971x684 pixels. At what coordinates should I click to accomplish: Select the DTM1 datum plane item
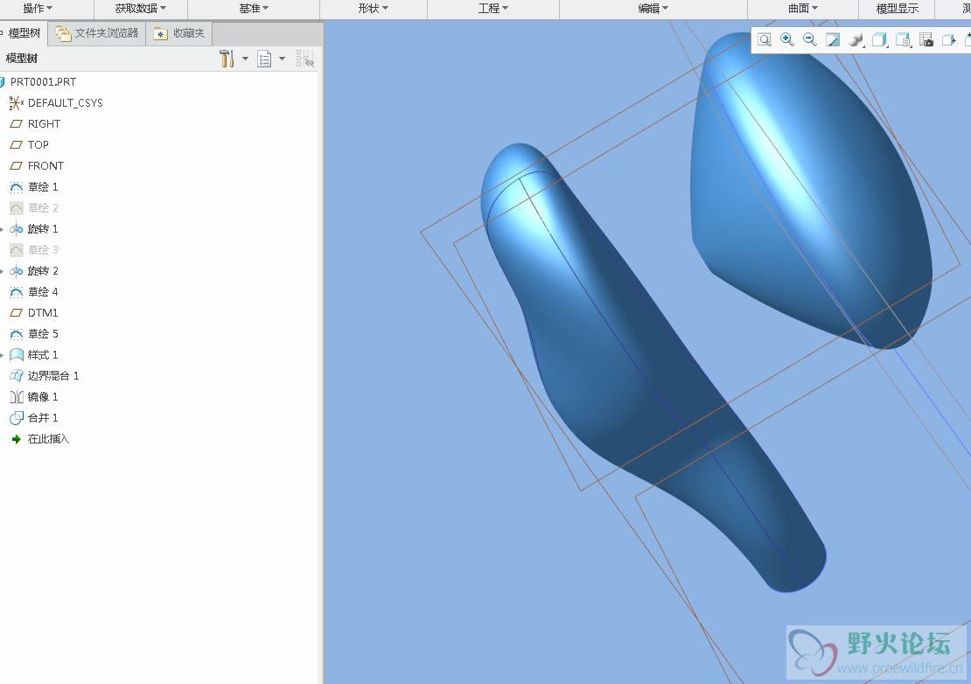coord(42,313)
